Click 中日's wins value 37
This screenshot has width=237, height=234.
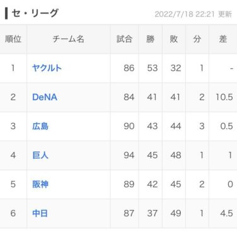tap(153, 213)
